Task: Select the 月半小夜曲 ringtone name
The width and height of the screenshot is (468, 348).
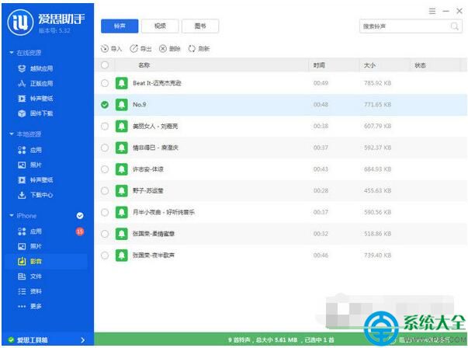Action: click(x=164, y=212)
